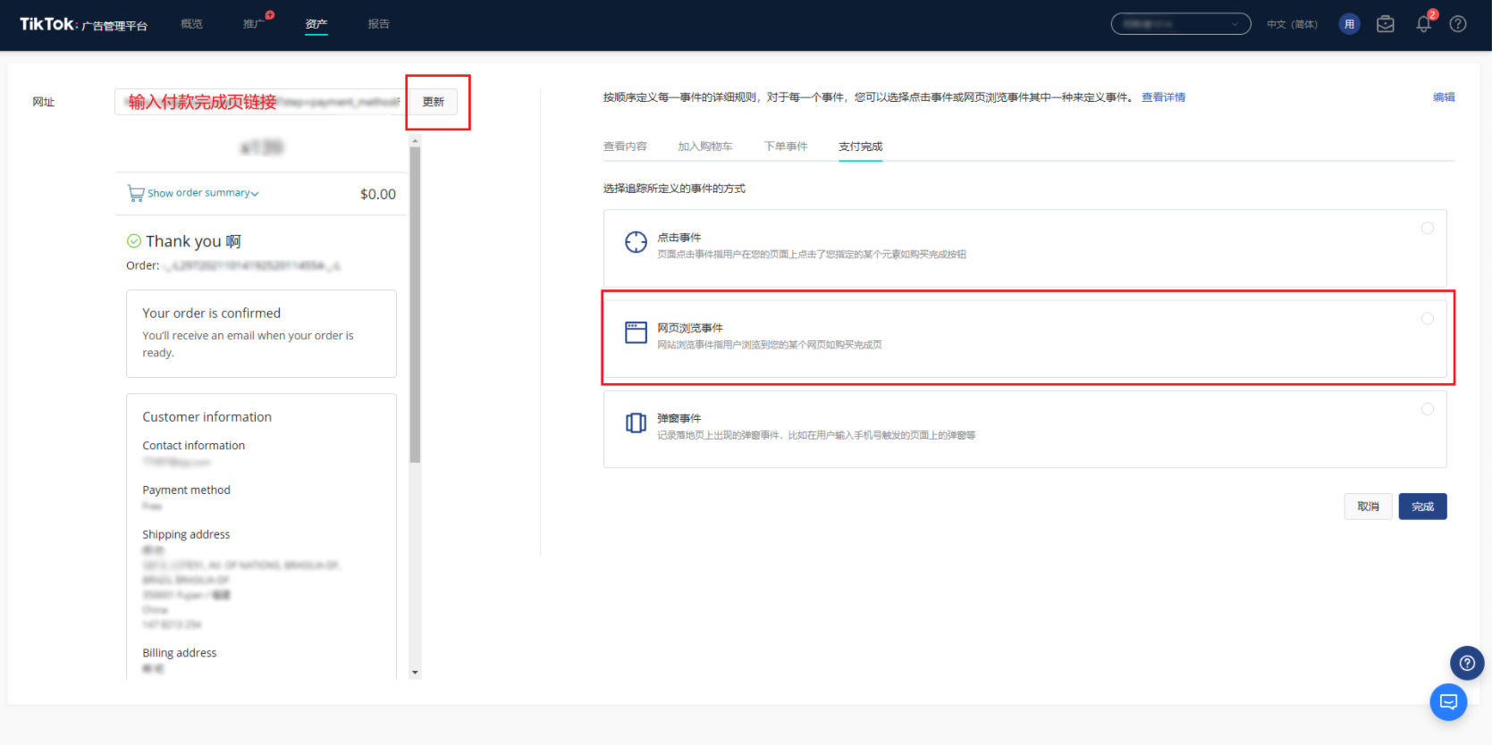
Task: Click the 网址 URL input field
Action: pos(259,102)
